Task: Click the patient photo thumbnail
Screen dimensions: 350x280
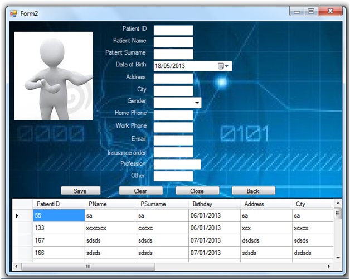Action: tap(54, 76)
